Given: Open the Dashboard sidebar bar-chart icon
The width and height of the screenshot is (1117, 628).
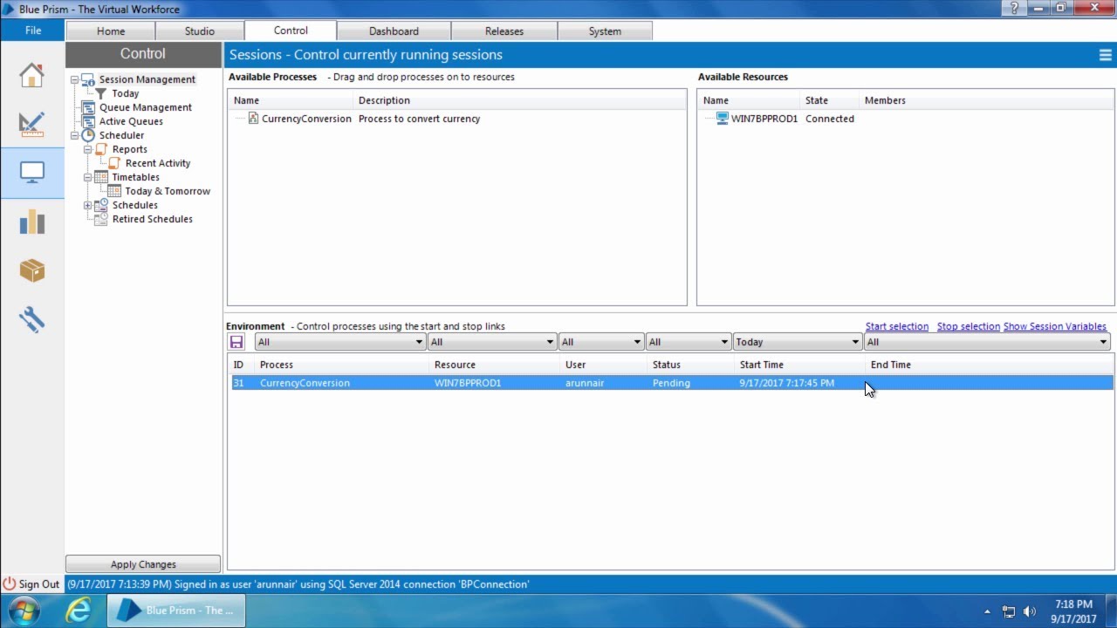Looking at the screenshot, I should [x=31, y=222].
